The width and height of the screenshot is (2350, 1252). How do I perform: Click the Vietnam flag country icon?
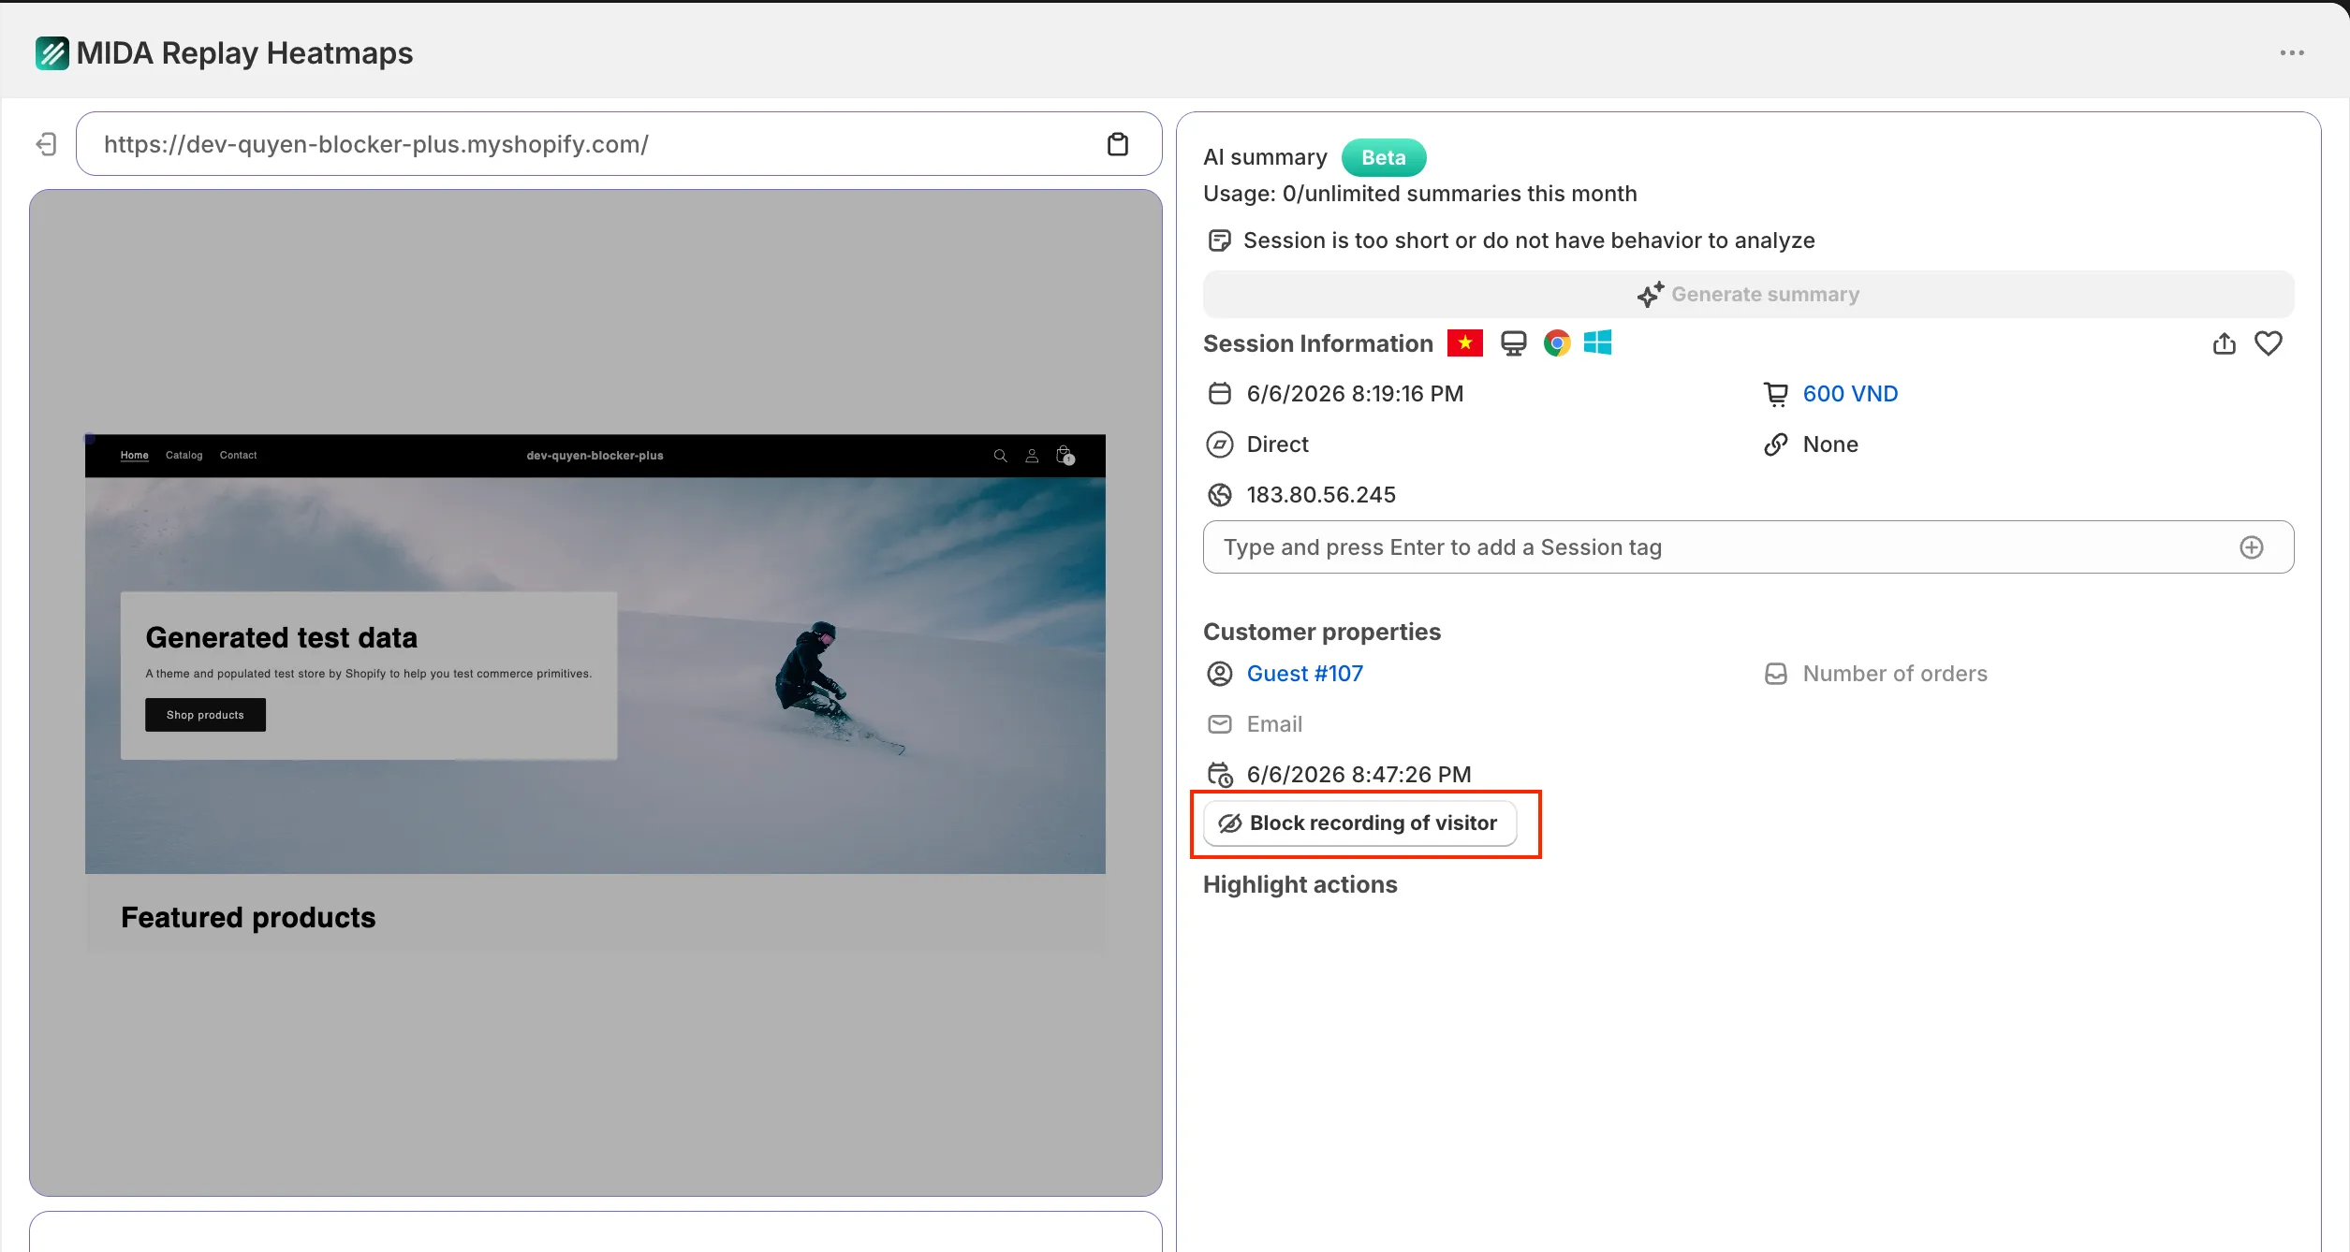[1465, 343]
